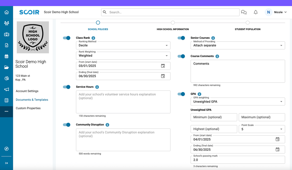
Task: Click the Home icon in sidebar
Action: (6, 12)
